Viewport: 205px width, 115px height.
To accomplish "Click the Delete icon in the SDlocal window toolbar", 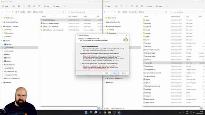I will pyautogui.click(x=142, y=6).
